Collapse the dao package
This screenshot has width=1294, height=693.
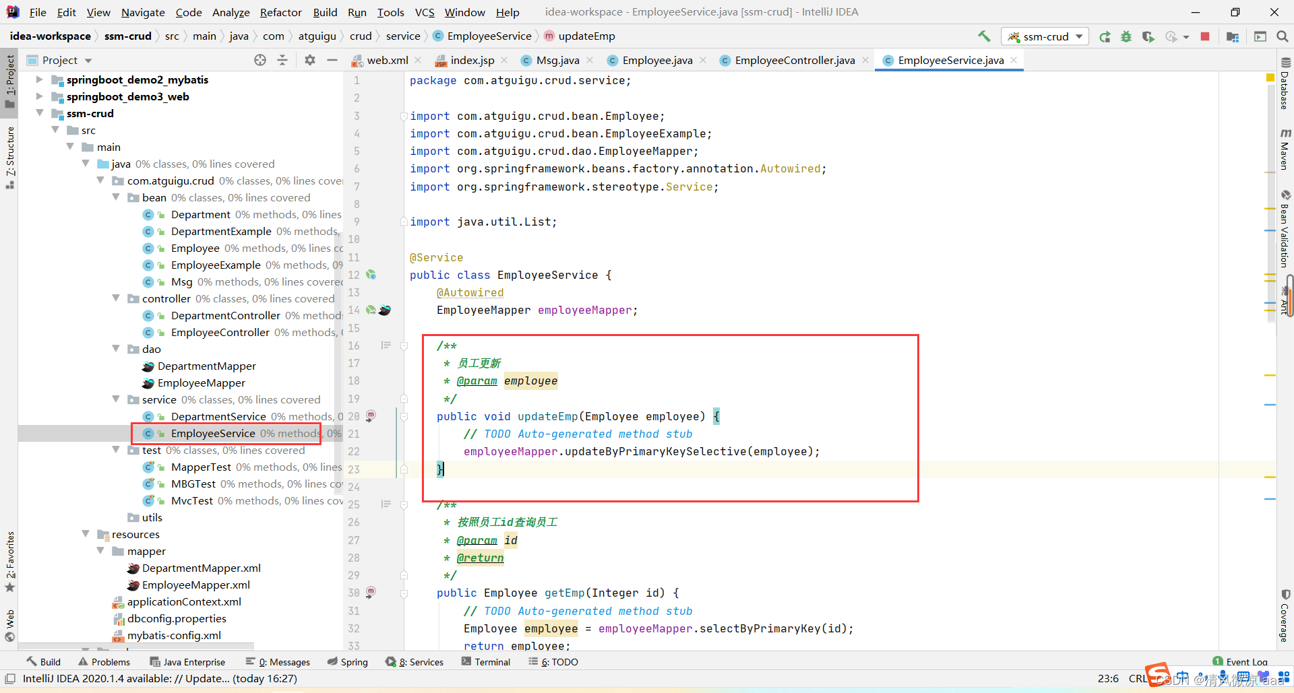coord(116,349)
